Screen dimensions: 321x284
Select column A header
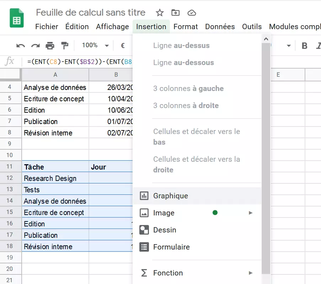(55, 75)
